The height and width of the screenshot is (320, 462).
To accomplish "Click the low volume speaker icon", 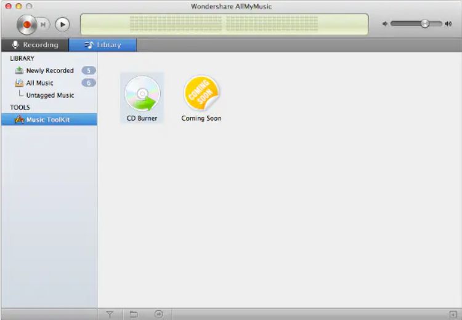I will [x=385, y=23].
